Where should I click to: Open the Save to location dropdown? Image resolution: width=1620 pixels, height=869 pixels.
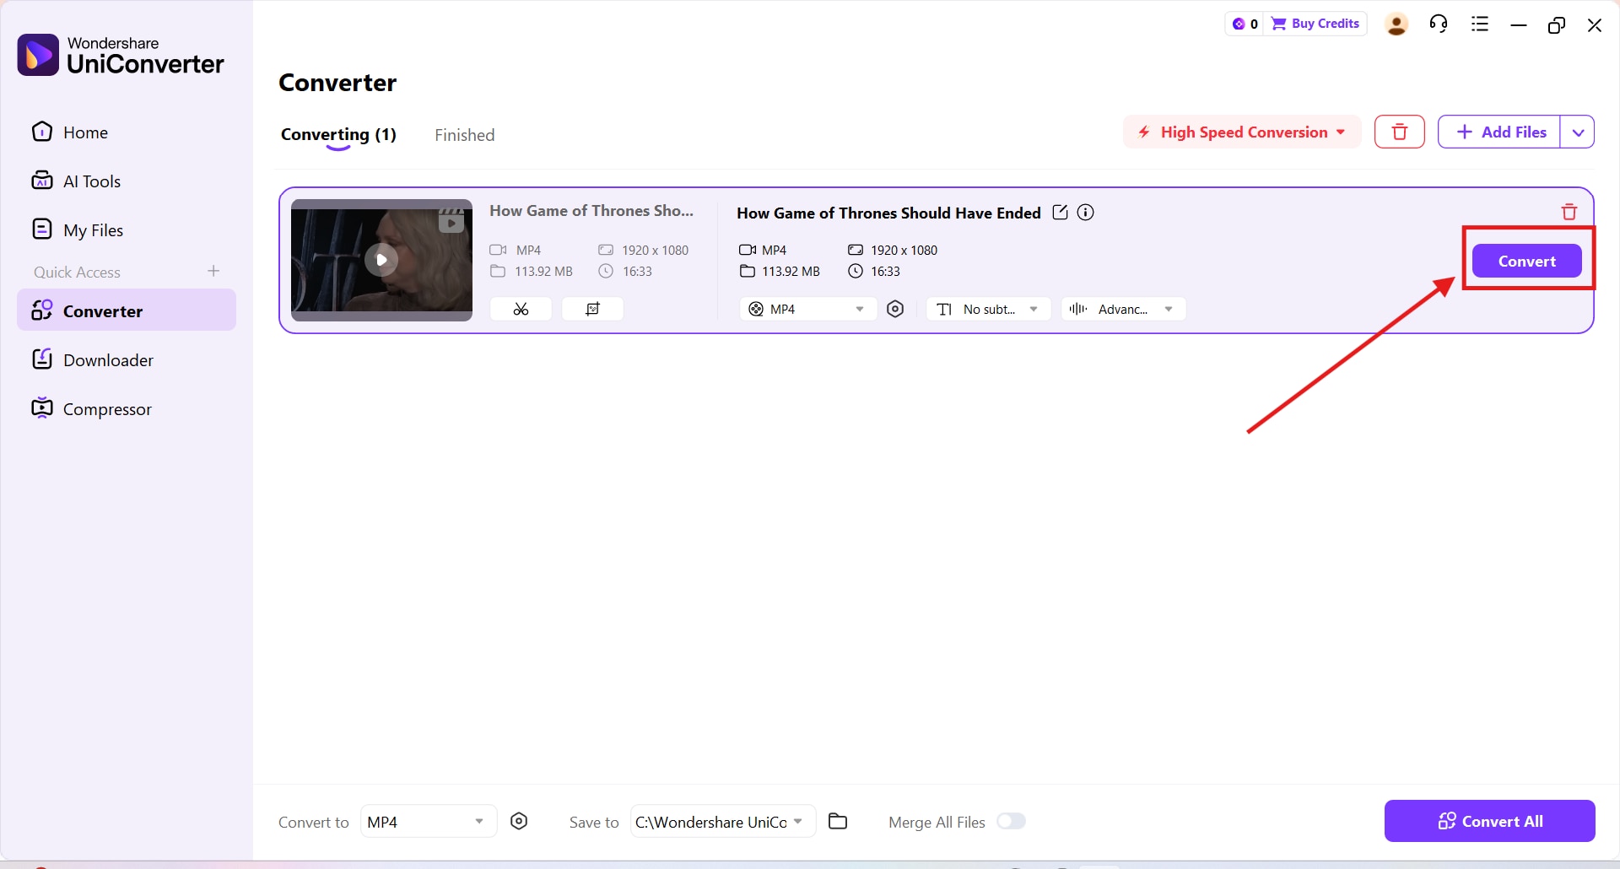721,821
